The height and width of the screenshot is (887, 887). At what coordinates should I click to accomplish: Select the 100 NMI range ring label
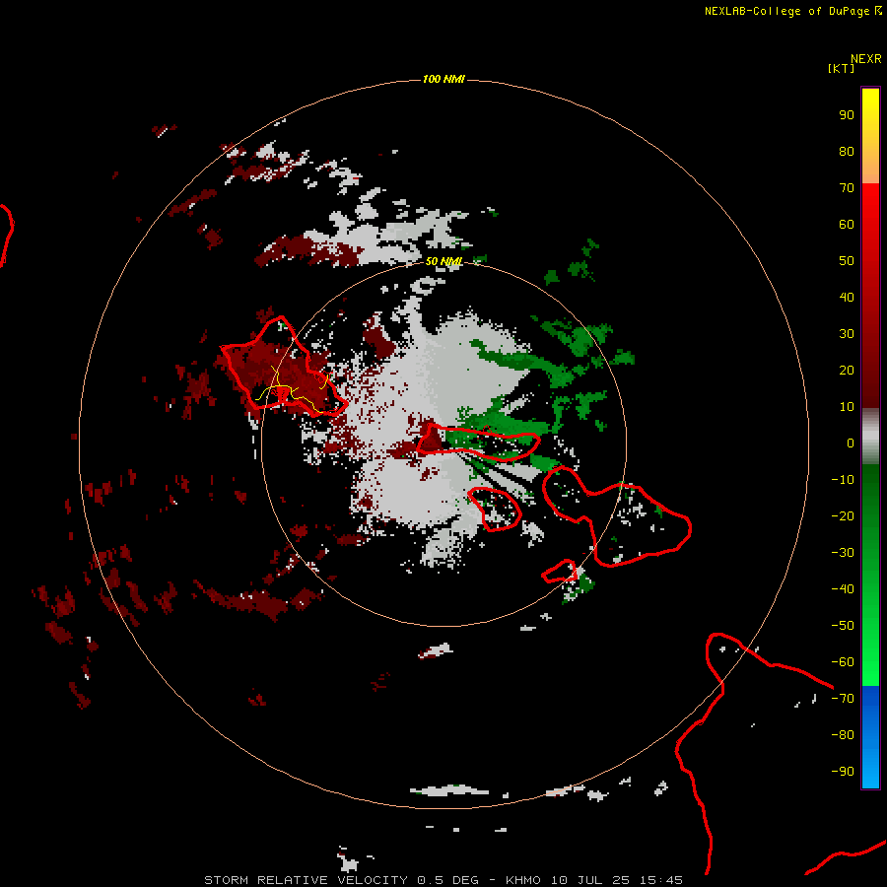click(443, 79)
